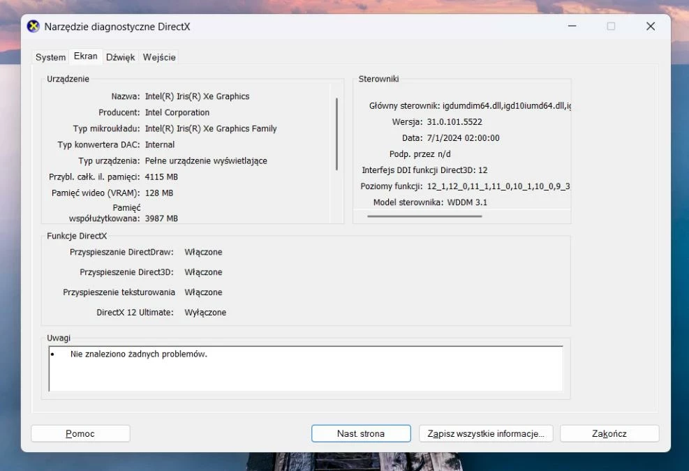Click the Funkcje DirectX group heading
Image resolution: width=689 pixels, height=471 pixels.
pos(77,236)
